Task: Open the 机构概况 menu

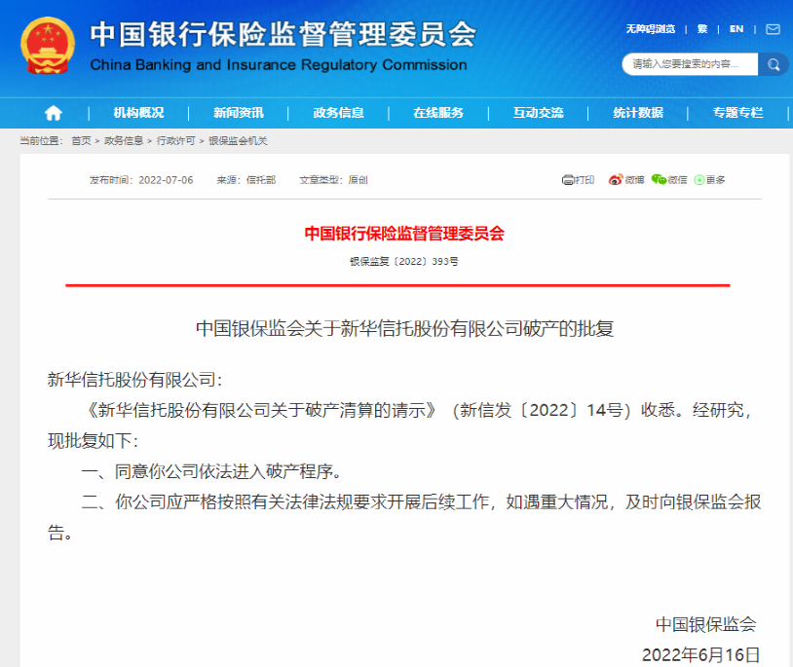Action: coord(138,113)
